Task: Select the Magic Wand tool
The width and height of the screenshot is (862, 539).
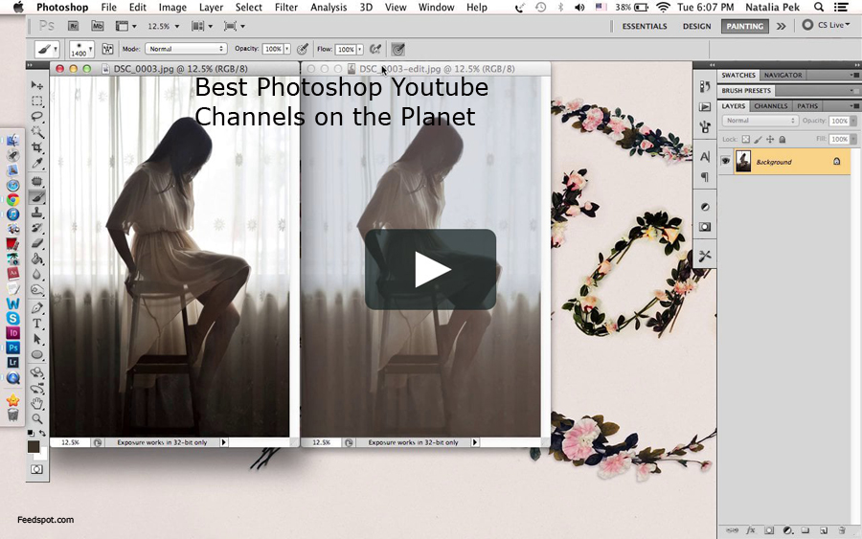Action: (36, 132)
